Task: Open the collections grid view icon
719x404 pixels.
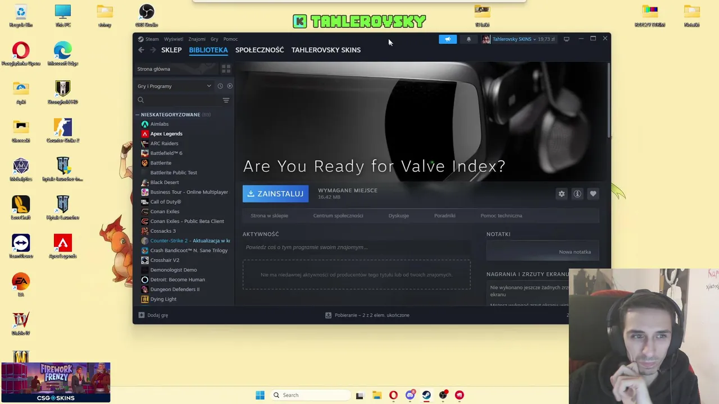Action: [226, 69]
